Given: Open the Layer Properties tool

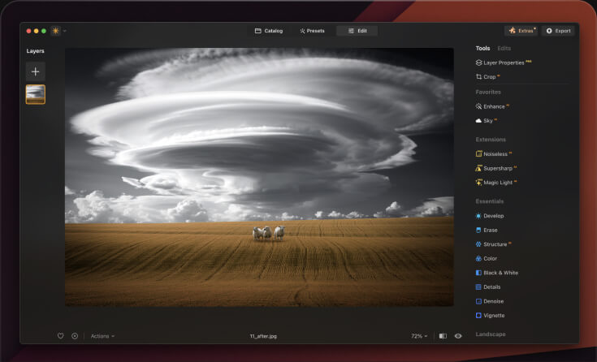Looking at the screenshot, I should 504,62.
